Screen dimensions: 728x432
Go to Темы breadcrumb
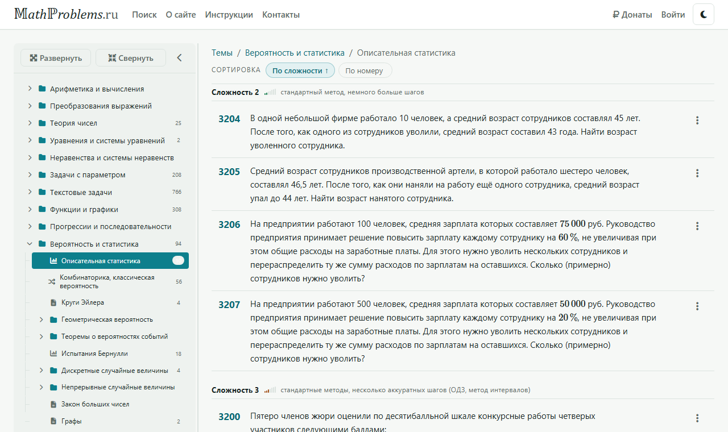point(222,53)
